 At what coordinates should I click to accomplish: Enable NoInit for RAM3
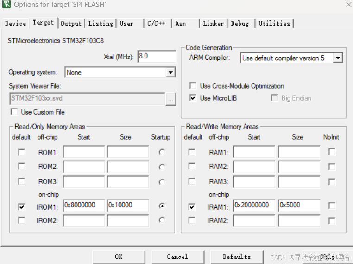(x=332, y=182)
